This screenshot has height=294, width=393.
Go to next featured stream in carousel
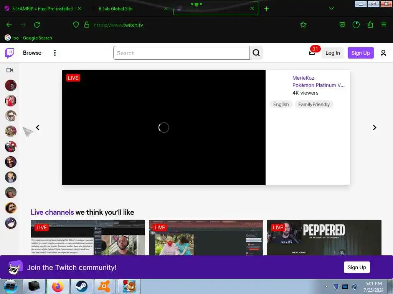coord(375,127)
